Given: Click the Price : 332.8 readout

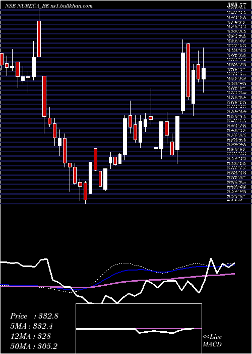Looking at the screenshot, I should (x=34, y=316).
